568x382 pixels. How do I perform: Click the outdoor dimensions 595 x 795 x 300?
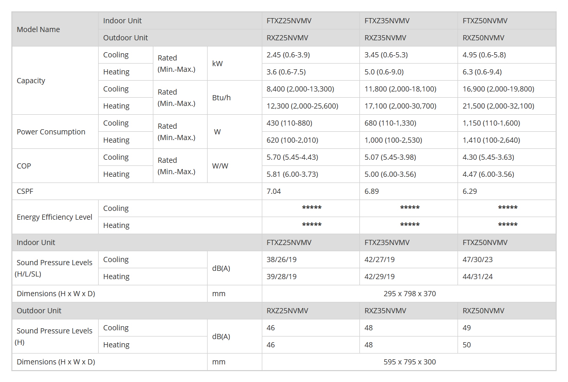tap(409, 362)
